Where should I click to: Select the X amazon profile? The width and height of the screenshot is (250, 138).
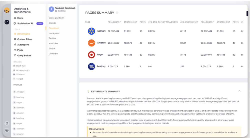point(20,134)
